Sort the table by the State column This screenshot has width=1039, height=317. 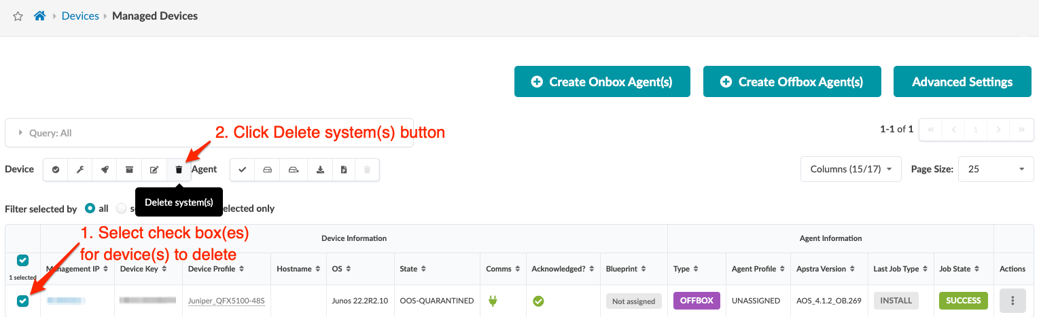(x=423, y=269)
